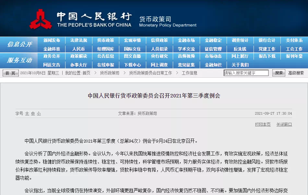Set font size to 小

(x=39, y=113)
